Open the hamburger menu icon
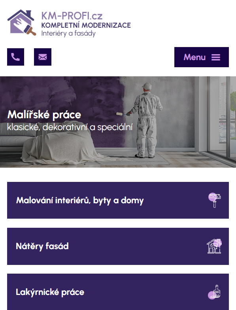The height and width of the screenshot is (310, 236). pos(216,57)
